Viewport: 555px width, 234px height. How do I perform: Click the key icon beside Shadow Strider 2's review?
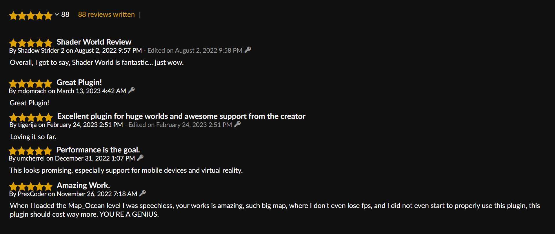tap(248, 50)
